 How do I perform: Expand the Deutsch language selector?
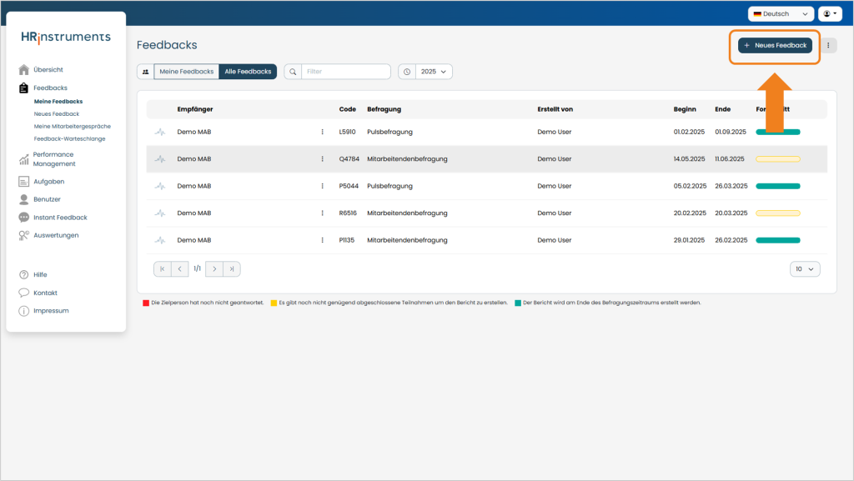tap(781, 14)
